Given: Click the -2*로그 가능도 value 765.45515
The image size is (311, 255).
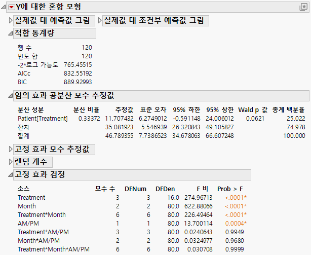Looking at the screenshot, I should tap(78, 65).
